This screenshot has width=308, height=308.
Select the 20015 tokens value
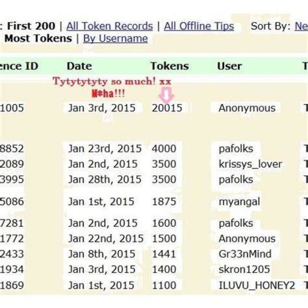coord(167,108)
